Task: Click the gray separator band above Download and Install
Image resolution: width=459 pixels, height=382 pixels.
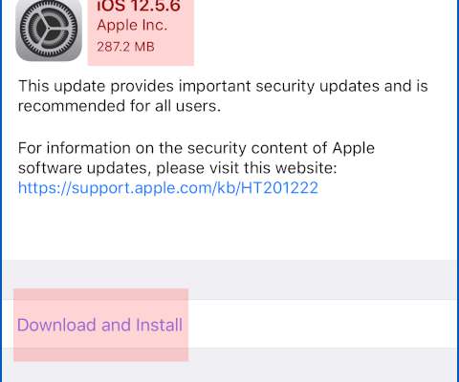Action: [229, 280]
